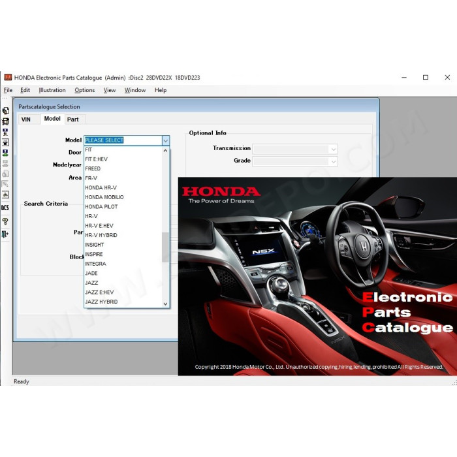This screenshot has width=457, height=457.
Task: Maximize the Honda EPC window
Action: tap(426, 77)
